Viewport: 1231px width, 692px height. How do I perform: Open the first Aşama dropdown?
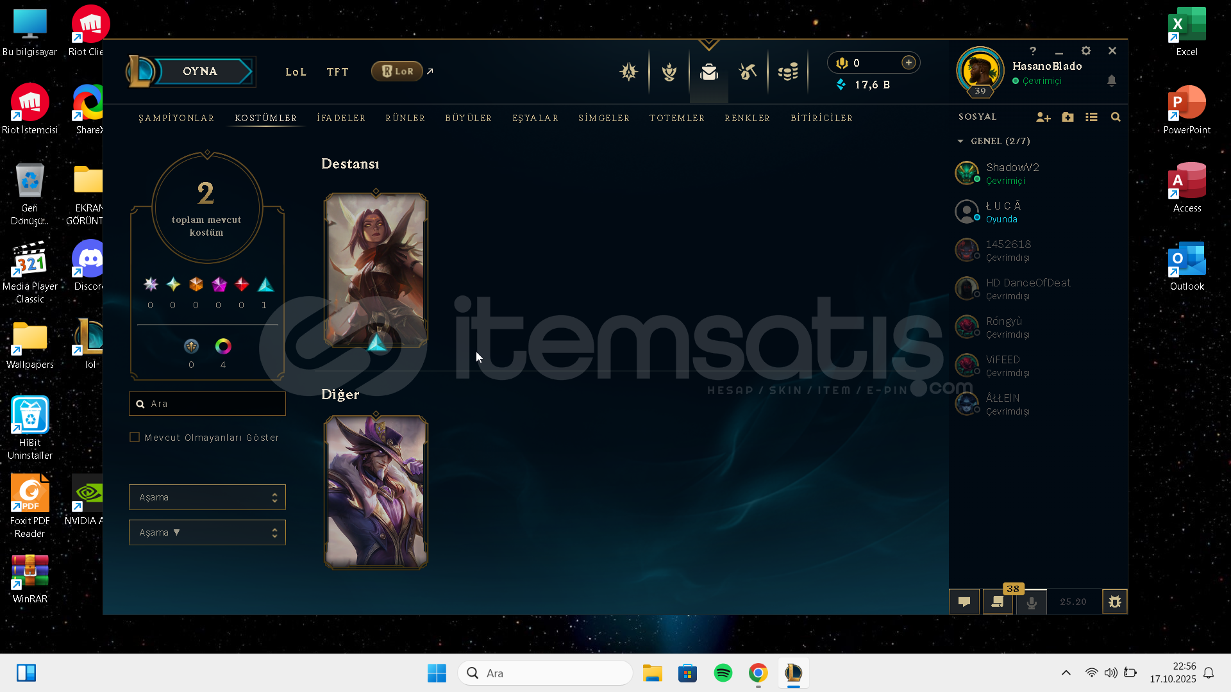pos(206,497)
